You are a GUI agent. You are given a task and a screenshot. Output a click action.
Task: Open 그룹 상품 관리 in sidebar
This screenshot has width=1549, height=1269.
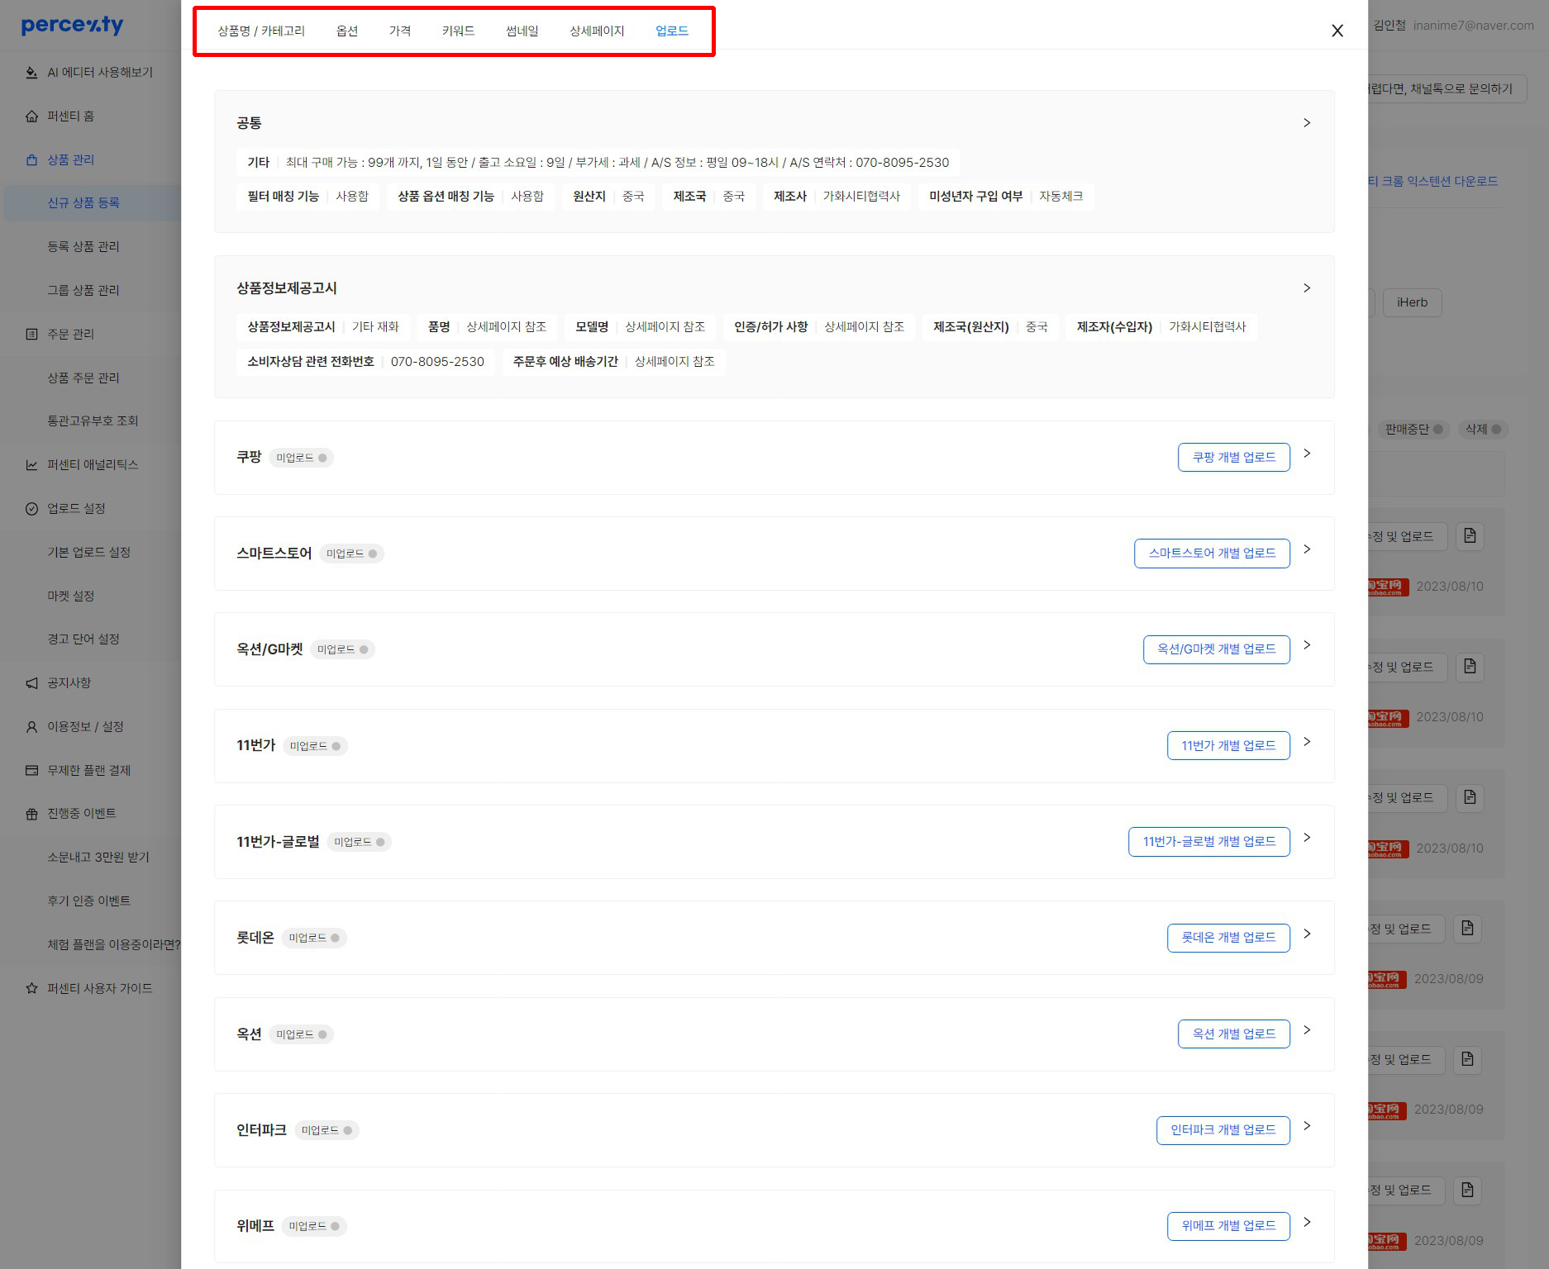click(x=83, y=291)
